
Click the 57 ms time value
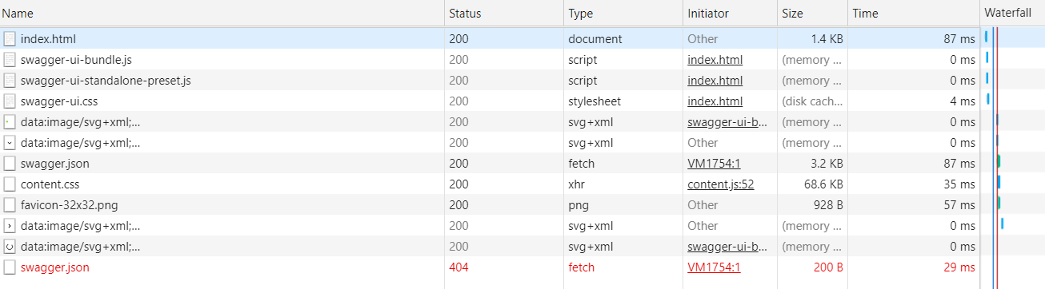tap(959, 204)
